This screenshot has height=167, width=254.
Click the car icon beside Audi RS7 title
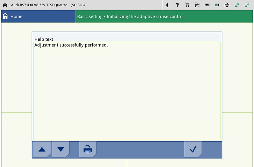click(5, 5)
